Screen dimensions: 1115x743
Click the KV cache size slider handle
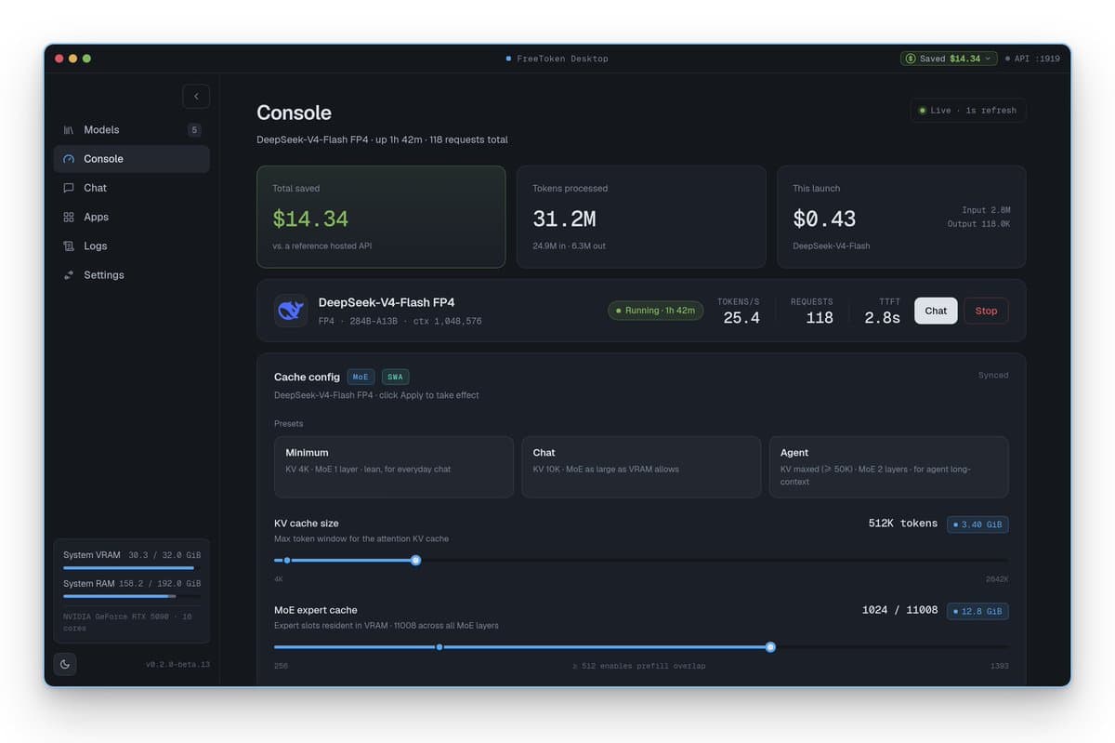pyautogui.click(x=415, y=560)
